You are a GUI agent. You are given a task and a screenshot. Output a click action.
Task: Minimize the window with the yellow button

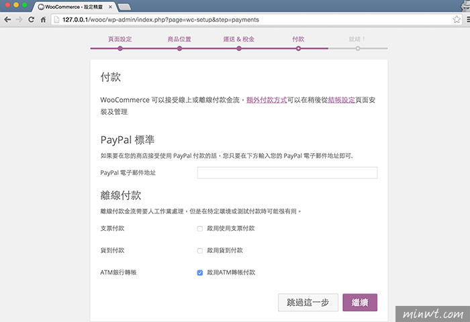pos(16,5)
